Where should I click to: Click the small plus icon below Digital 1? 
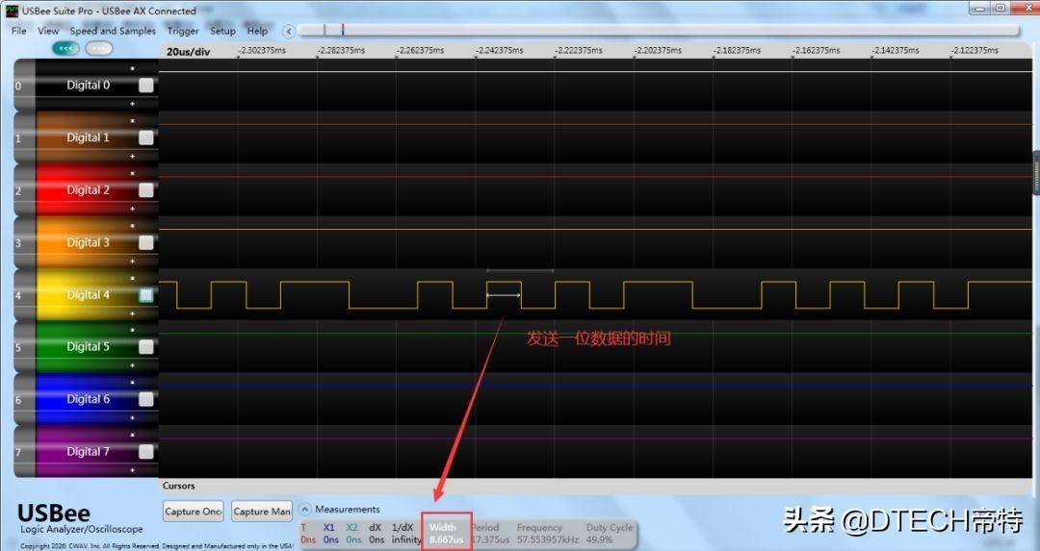(132, 156)
